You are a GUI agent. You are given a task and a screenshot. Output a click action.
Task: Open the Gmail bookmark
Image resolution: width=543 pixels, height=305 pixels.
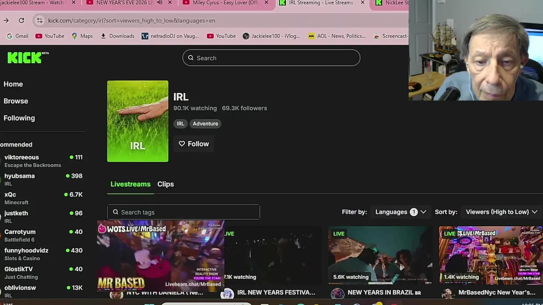pos(17,36)
